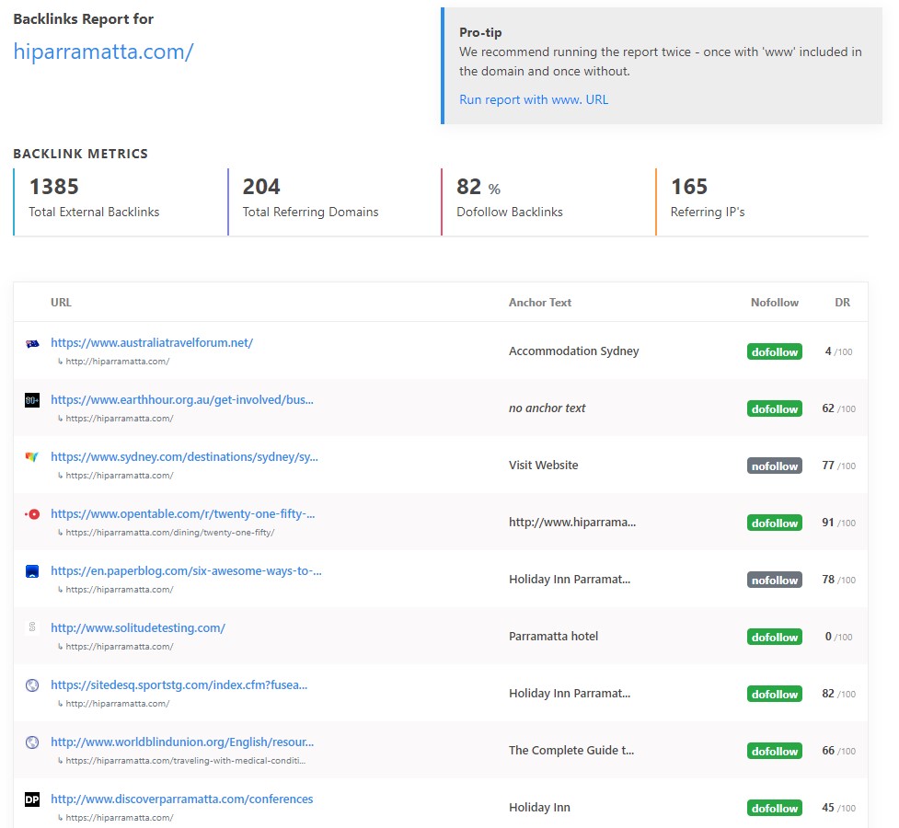This screenshot has height=828, width=899.
Task: Open the earthhour.org.au get-involved backlink
Action: [x=182, y=399]
